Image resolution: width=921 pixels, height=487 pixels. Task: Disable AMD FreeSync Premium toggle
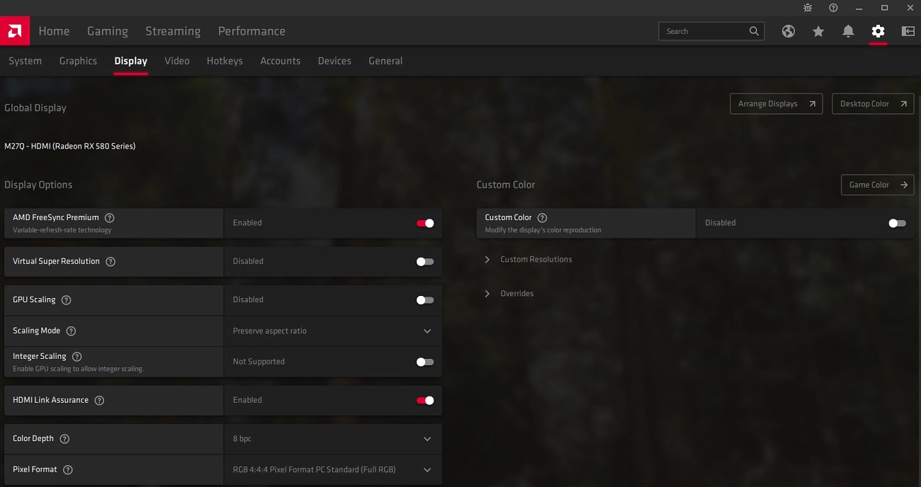click(425, 223)
